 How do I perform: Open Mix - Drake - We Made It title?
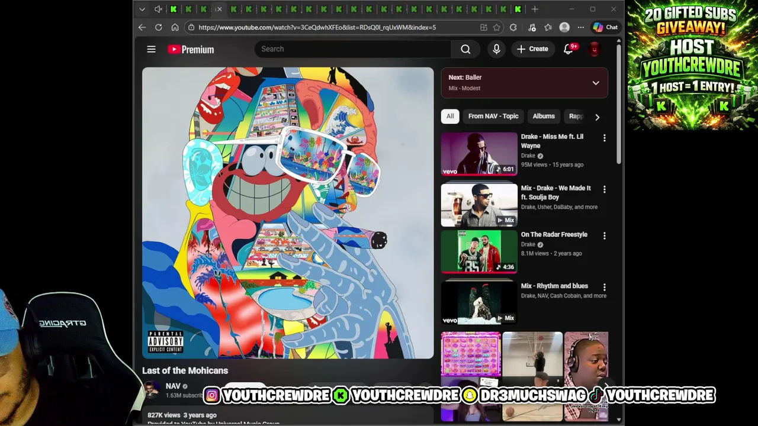pyautogui.click(x=555, y=193)
